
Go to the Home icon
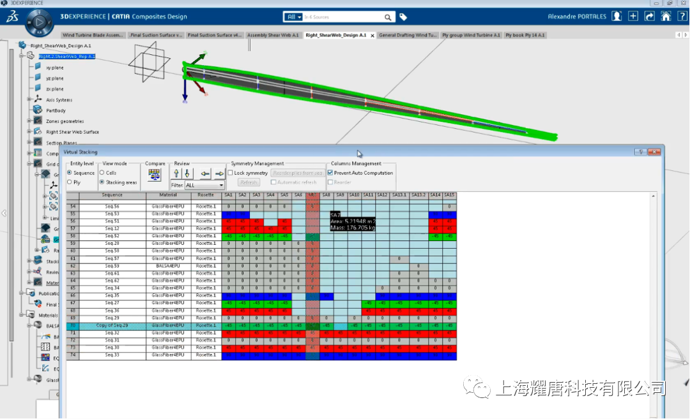point(666,16)
